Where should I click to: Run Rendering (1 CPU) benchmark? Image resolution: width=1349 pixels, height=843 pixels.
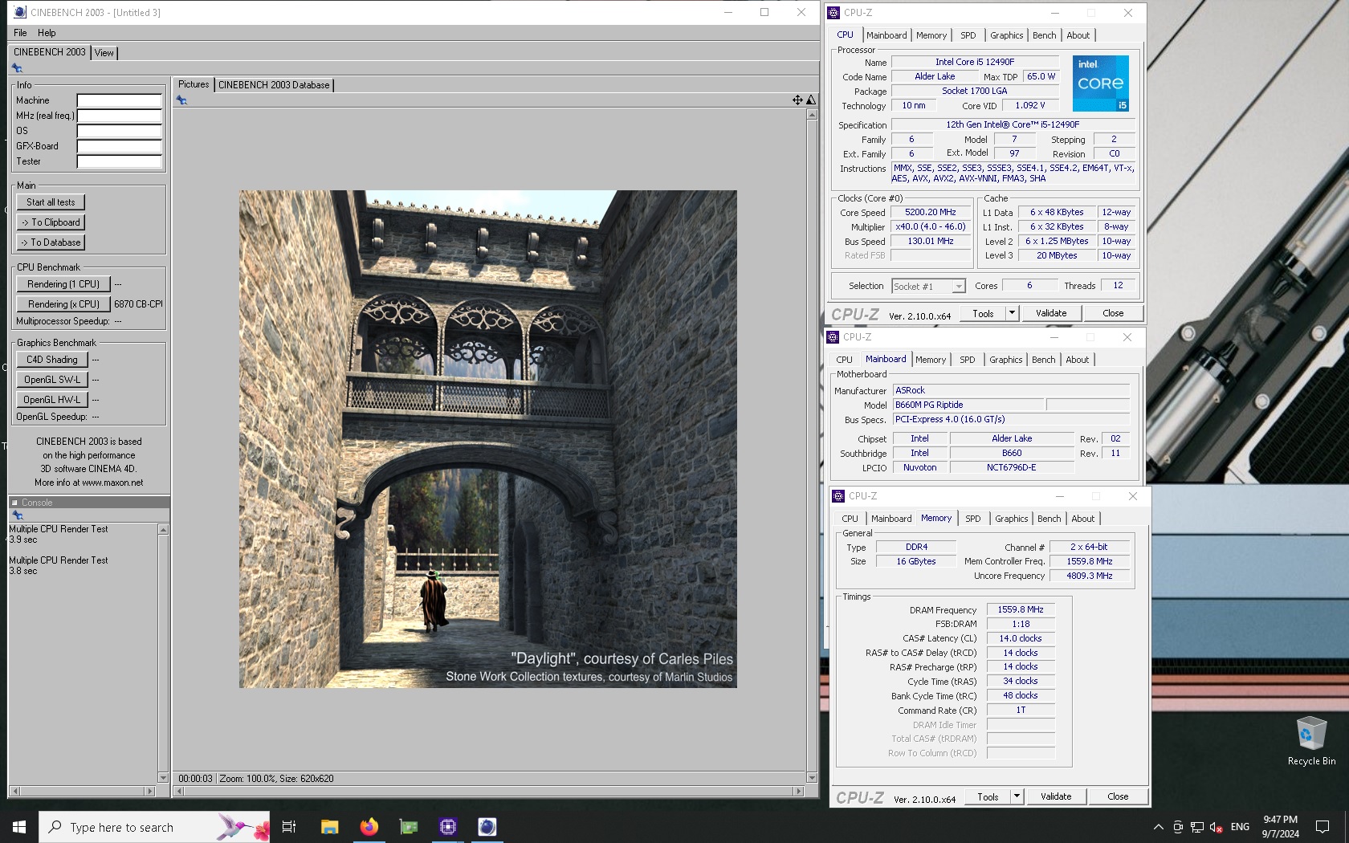pyautogui.click(x=63, y=284)
